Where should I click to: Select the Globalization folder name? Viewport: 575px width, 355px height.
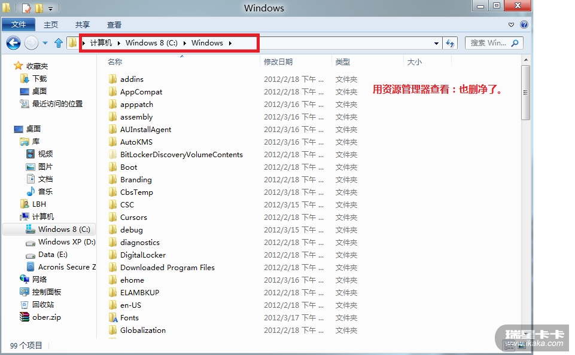point(143,330)
